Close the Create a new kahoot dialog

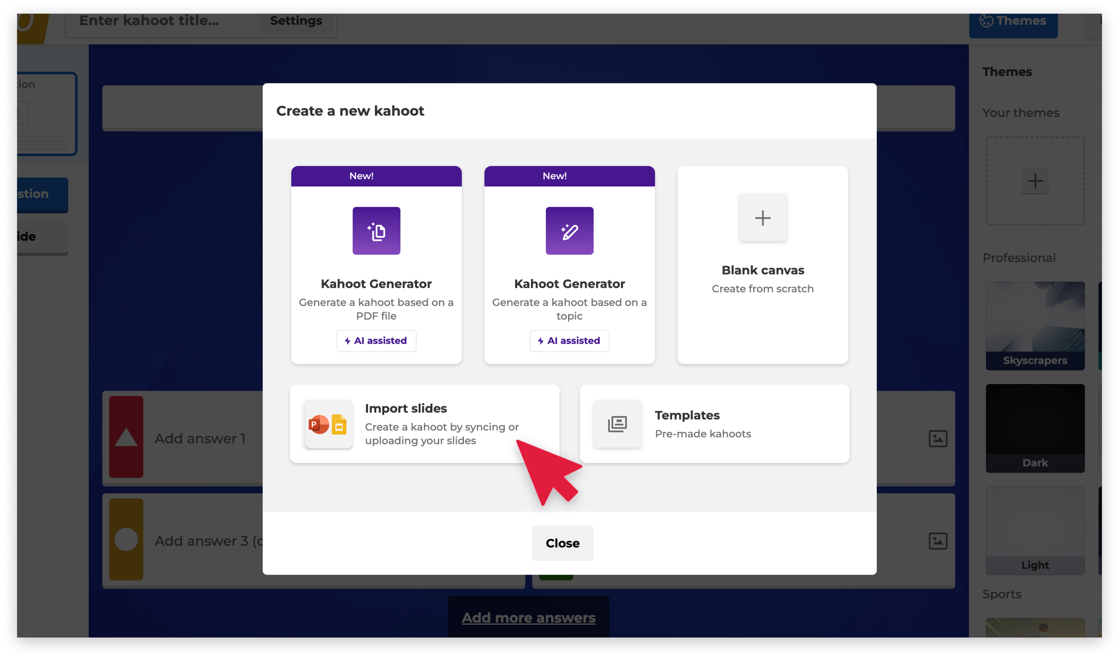[563, 543]
